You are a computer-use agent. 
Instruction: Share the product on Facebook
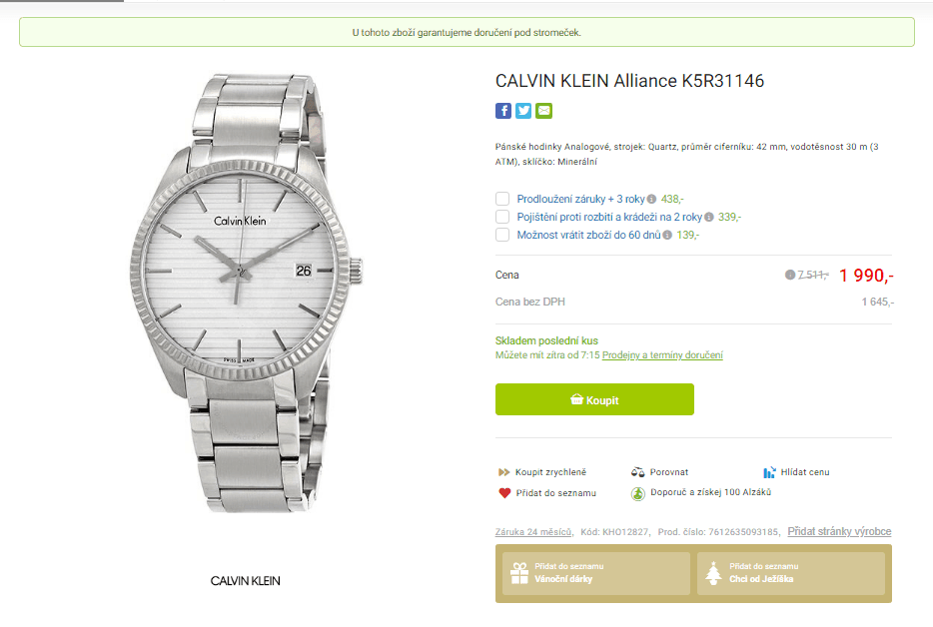(503, 111)
